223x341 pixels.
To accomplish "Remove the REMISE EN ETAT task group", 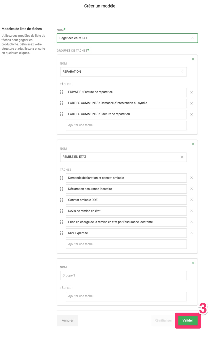I will point(193,144).
